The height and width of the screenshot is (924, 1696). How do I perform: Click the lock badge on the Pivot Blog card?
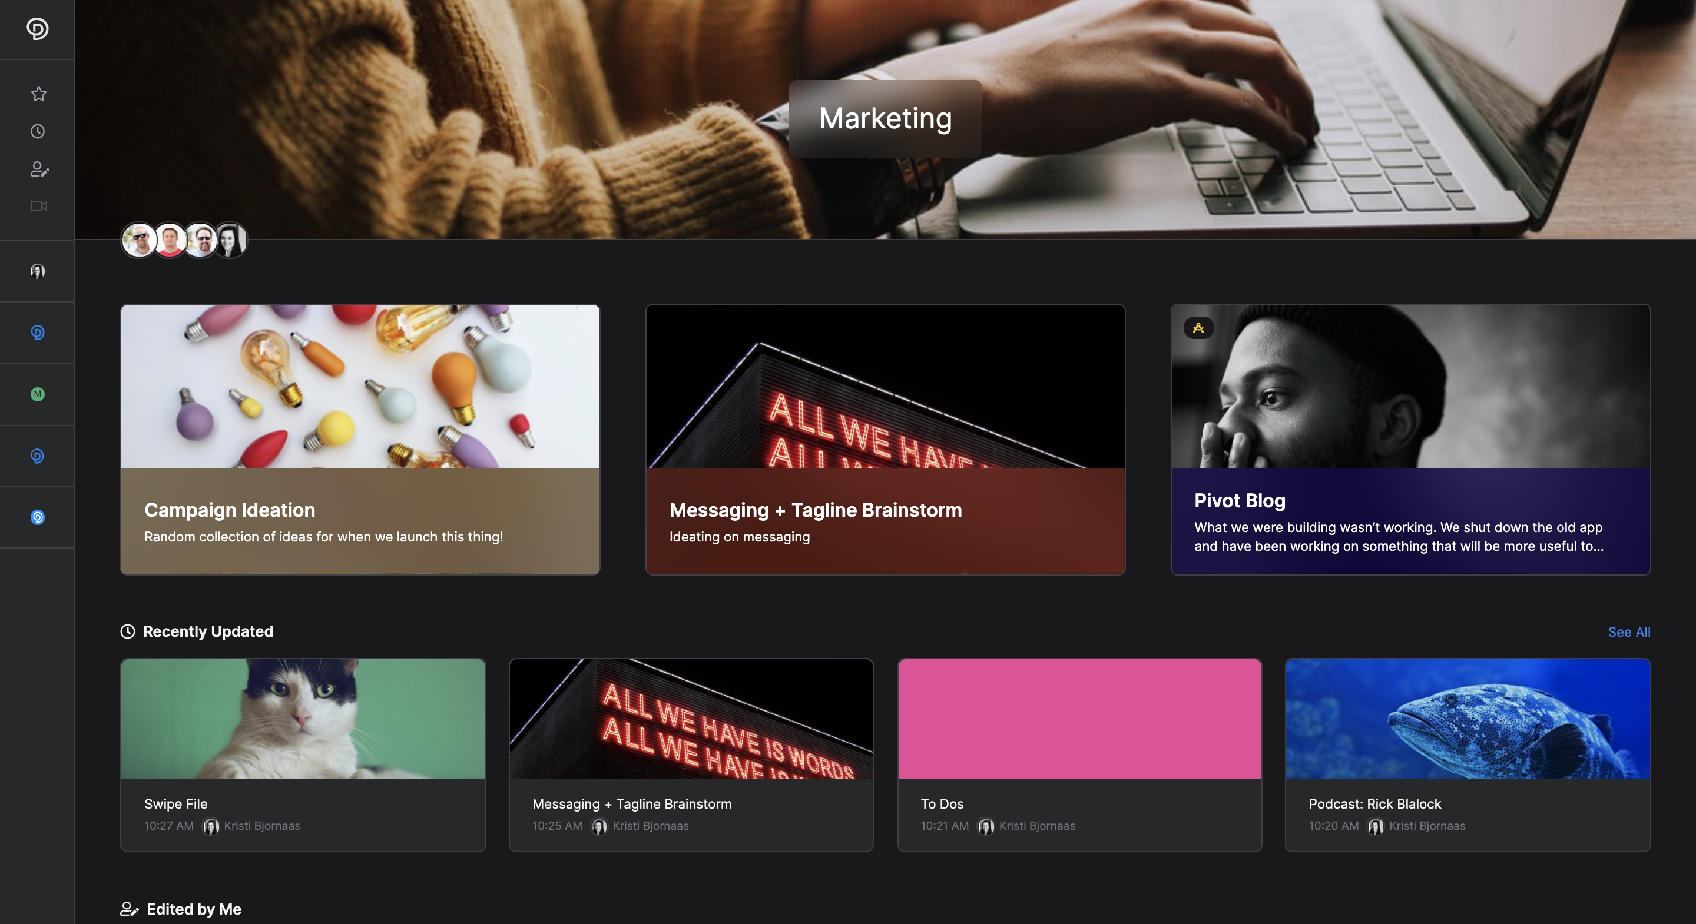click(1198, 328)
